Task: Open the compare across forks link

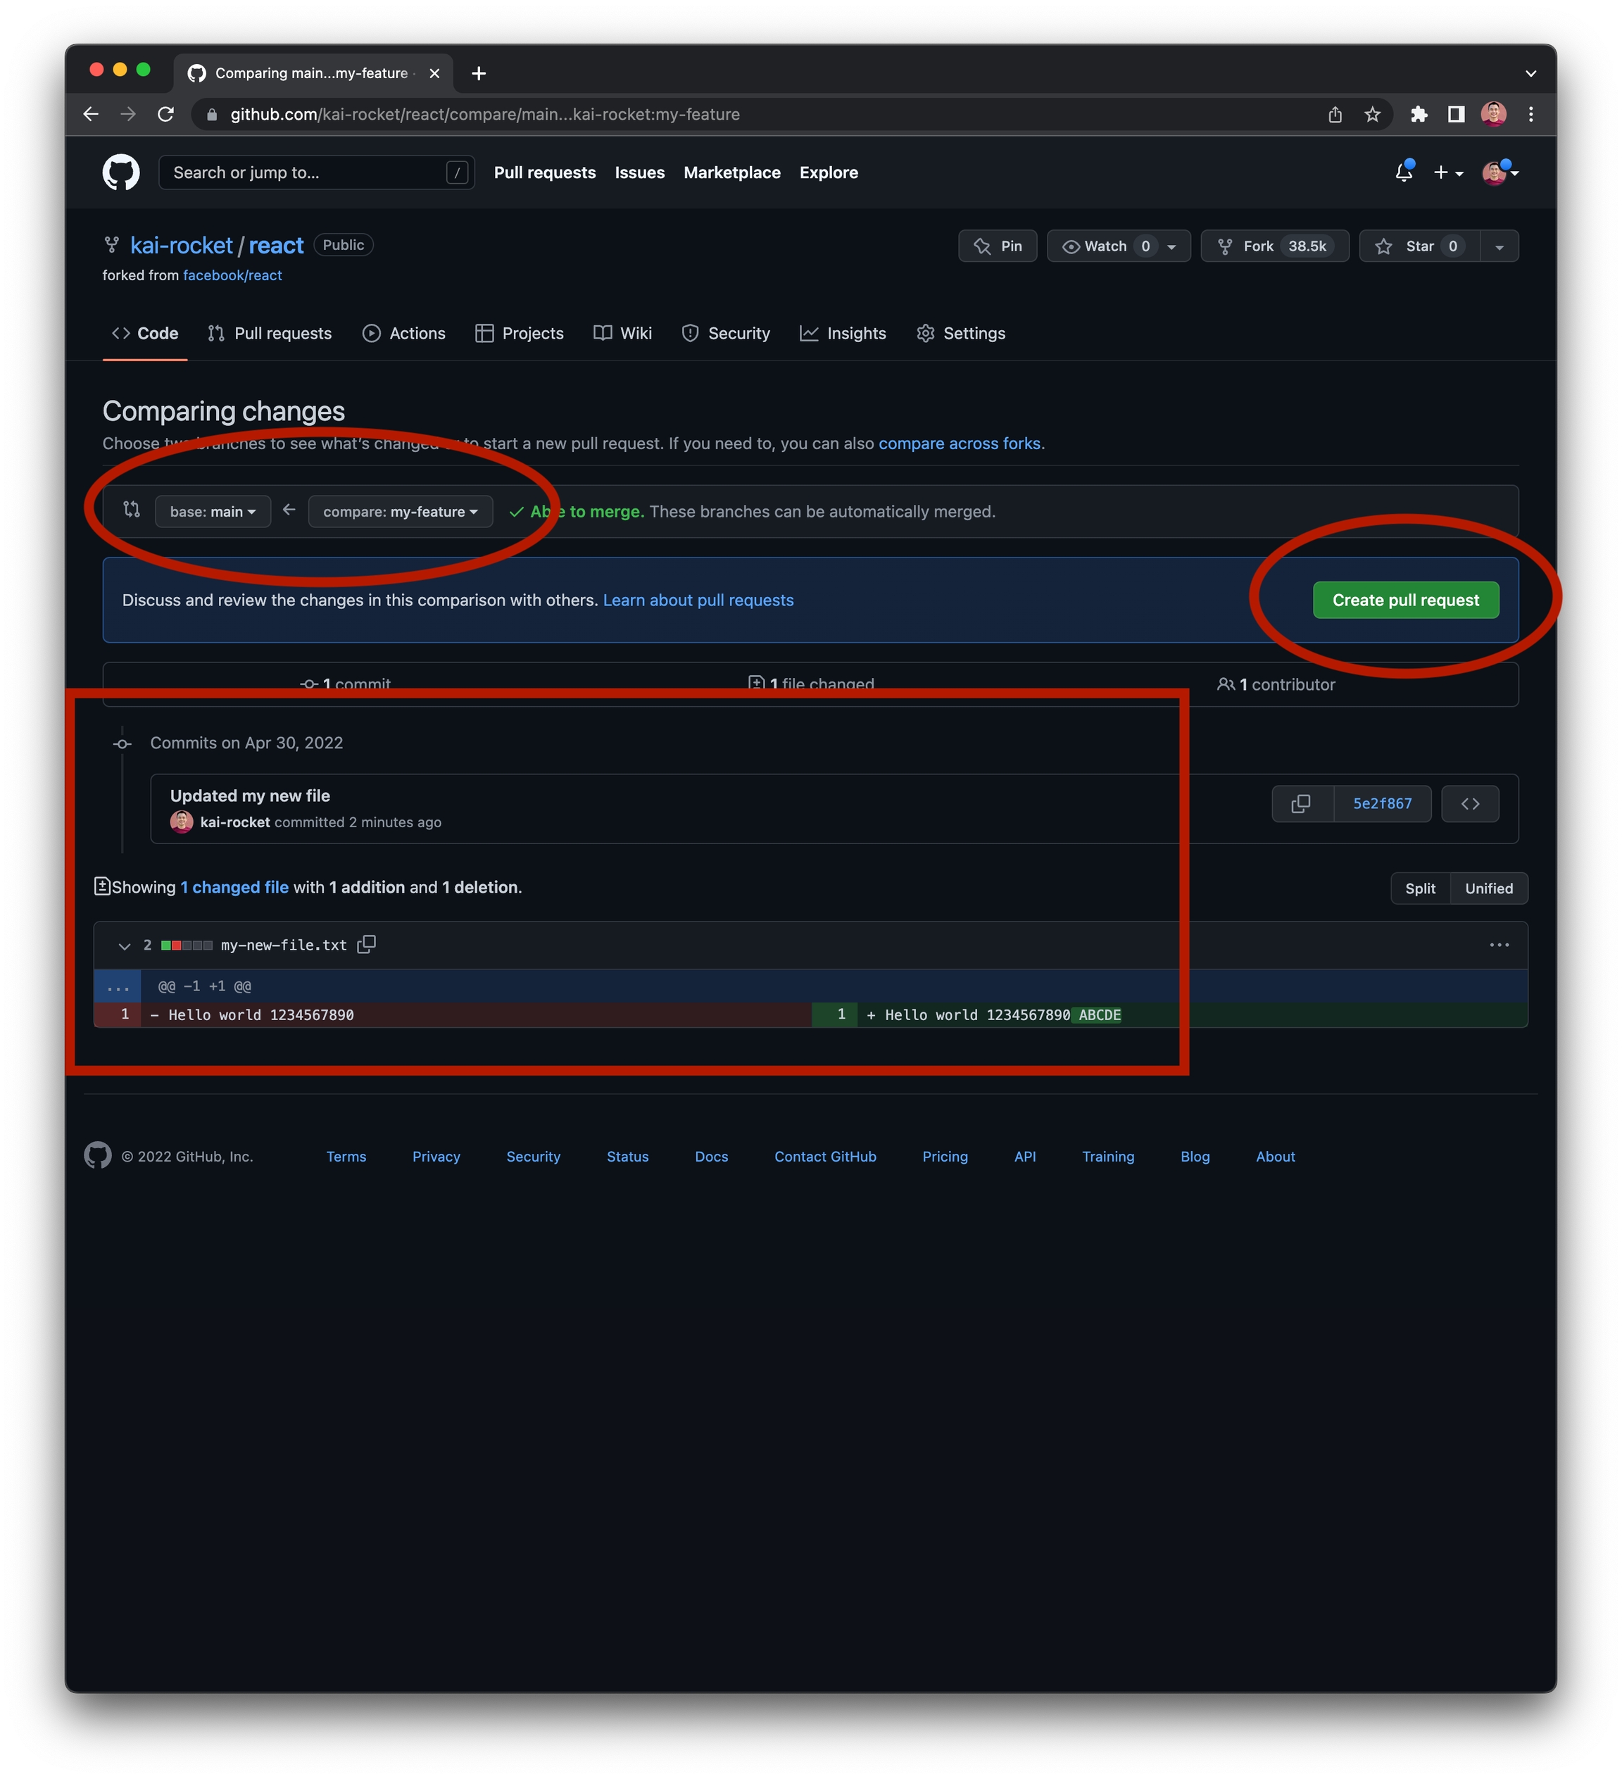Action: coord(960,444)
